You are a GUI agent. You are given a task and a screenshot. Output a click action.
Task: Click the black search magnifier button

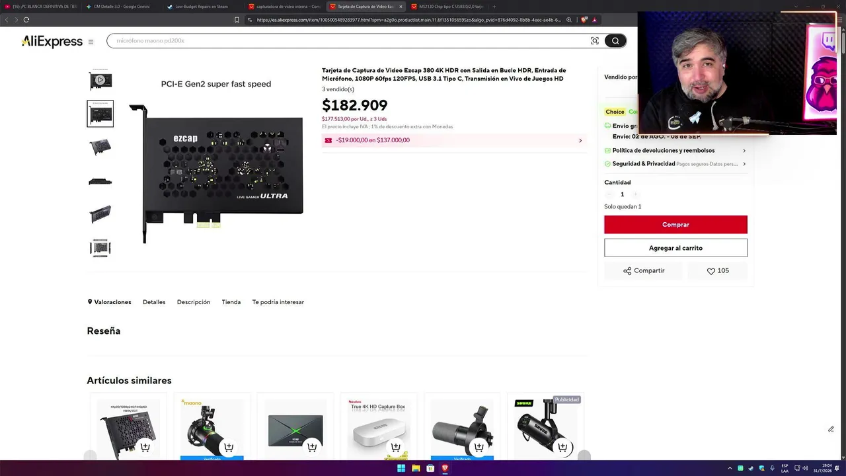(x=615, y=41)
